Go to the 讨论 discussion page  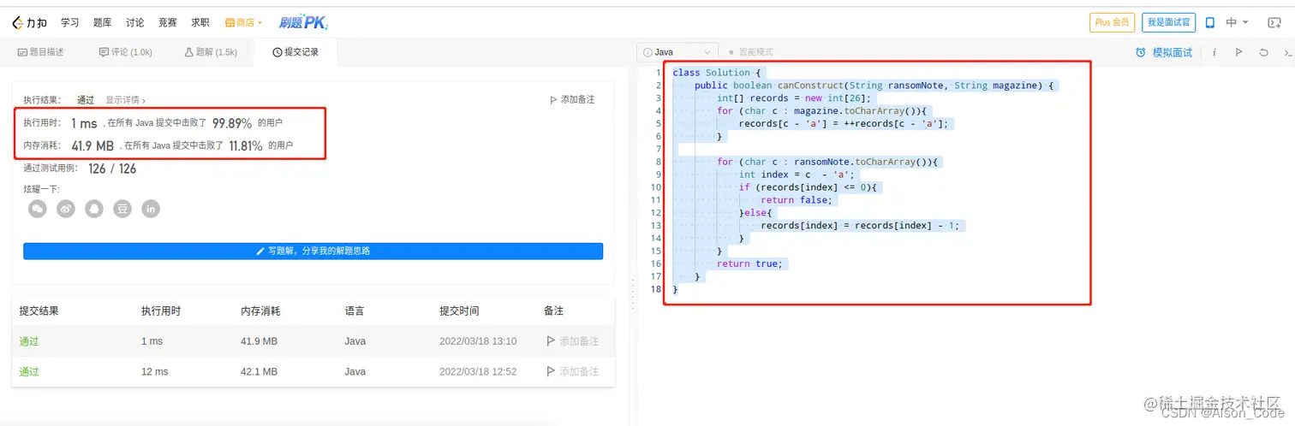[134, 22]
